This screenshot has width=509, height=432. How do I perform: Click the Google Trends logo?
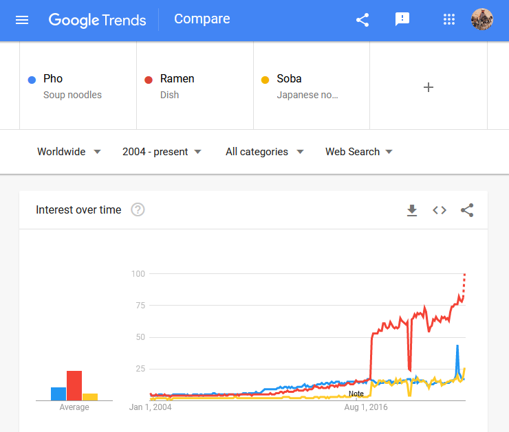click(x=97, y=20)
